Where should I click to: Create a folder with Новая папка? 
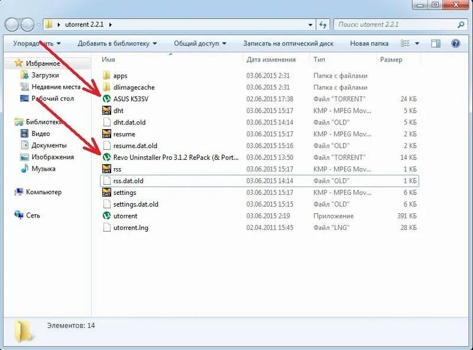coord(369,43)
